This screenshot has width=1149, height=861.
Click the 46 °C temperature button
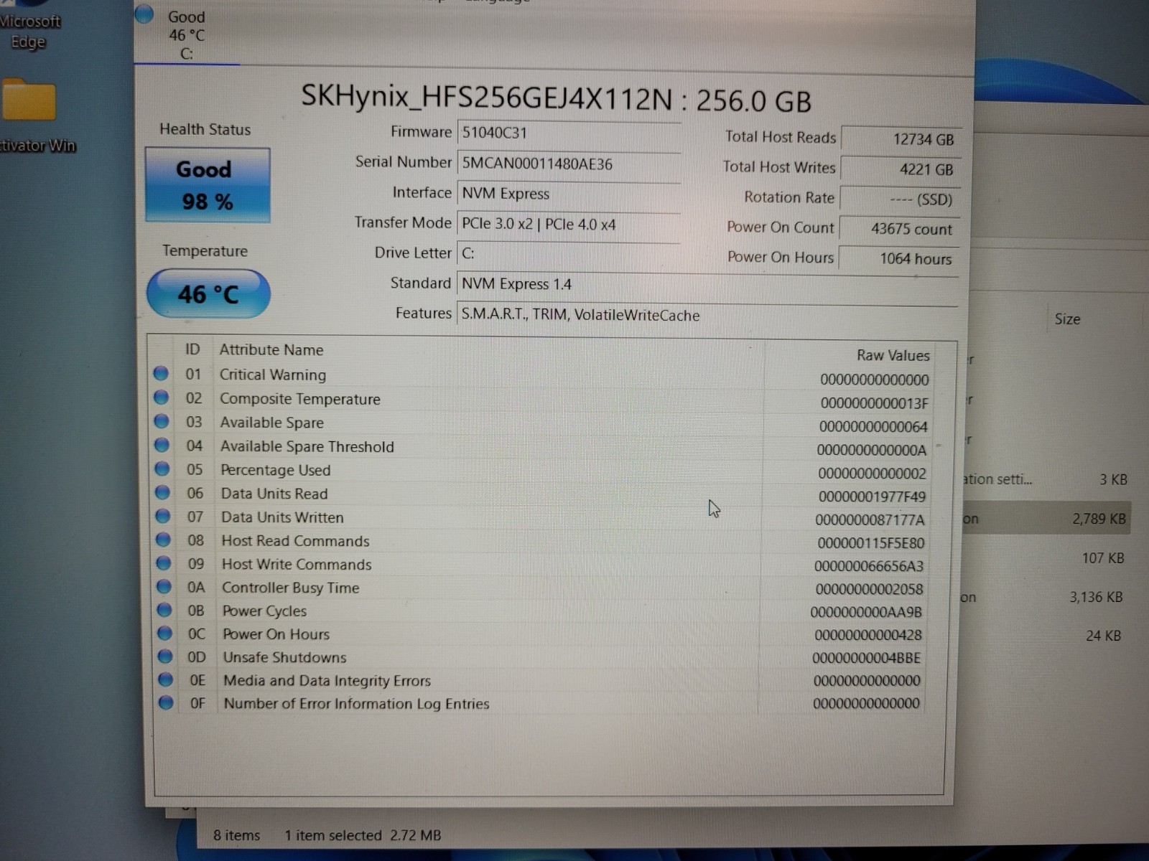[208, 293]
